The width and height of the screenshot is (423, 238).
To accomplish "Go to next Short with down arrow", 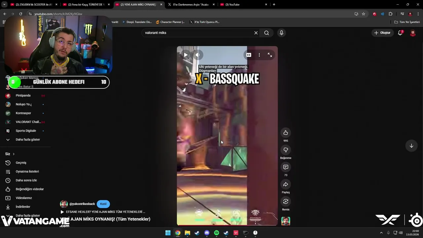I will (x=411, y=146).
